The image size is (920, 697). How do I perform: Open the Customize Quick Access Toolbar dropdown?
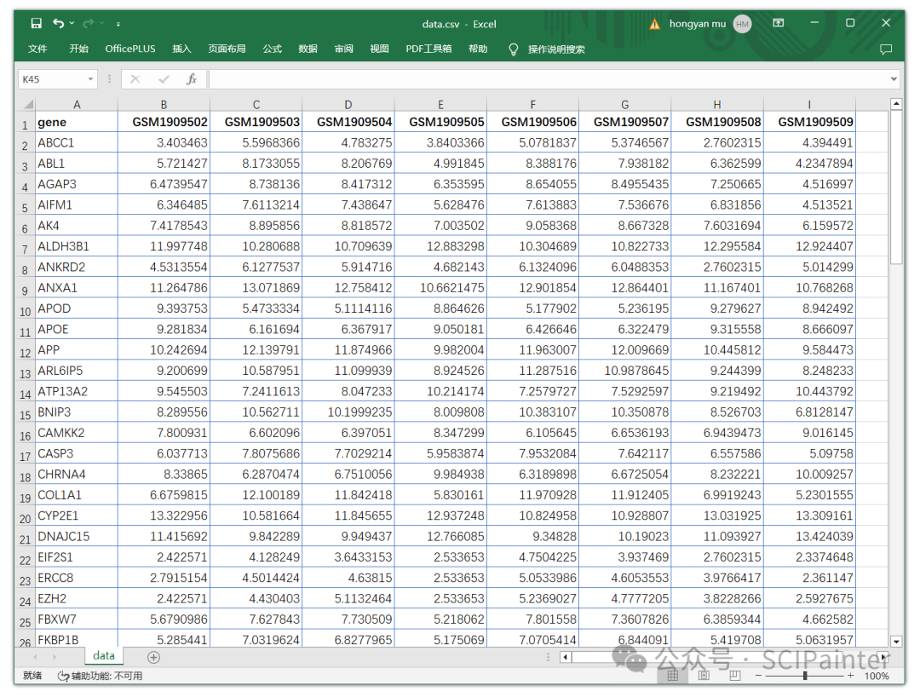(118, 24)
